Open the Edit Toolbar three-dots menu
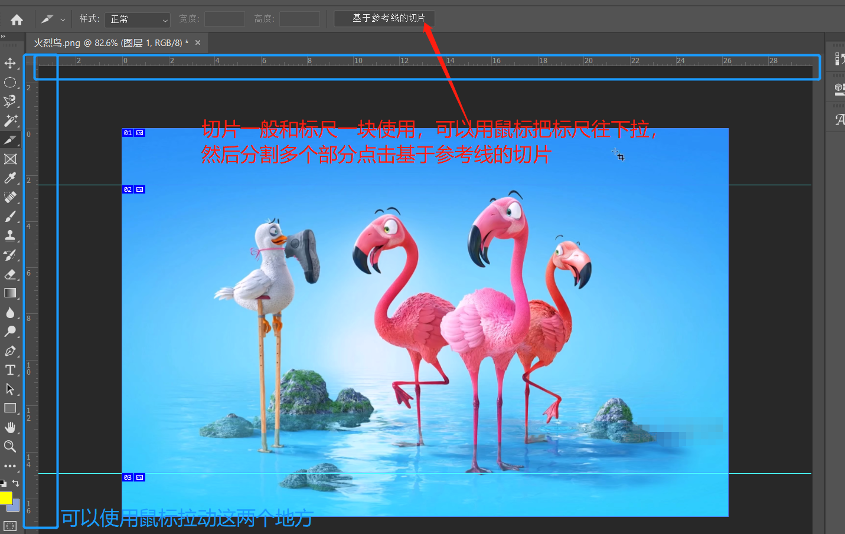The width and height of the screenshot is (845, 534). click(x=10, y=466)
